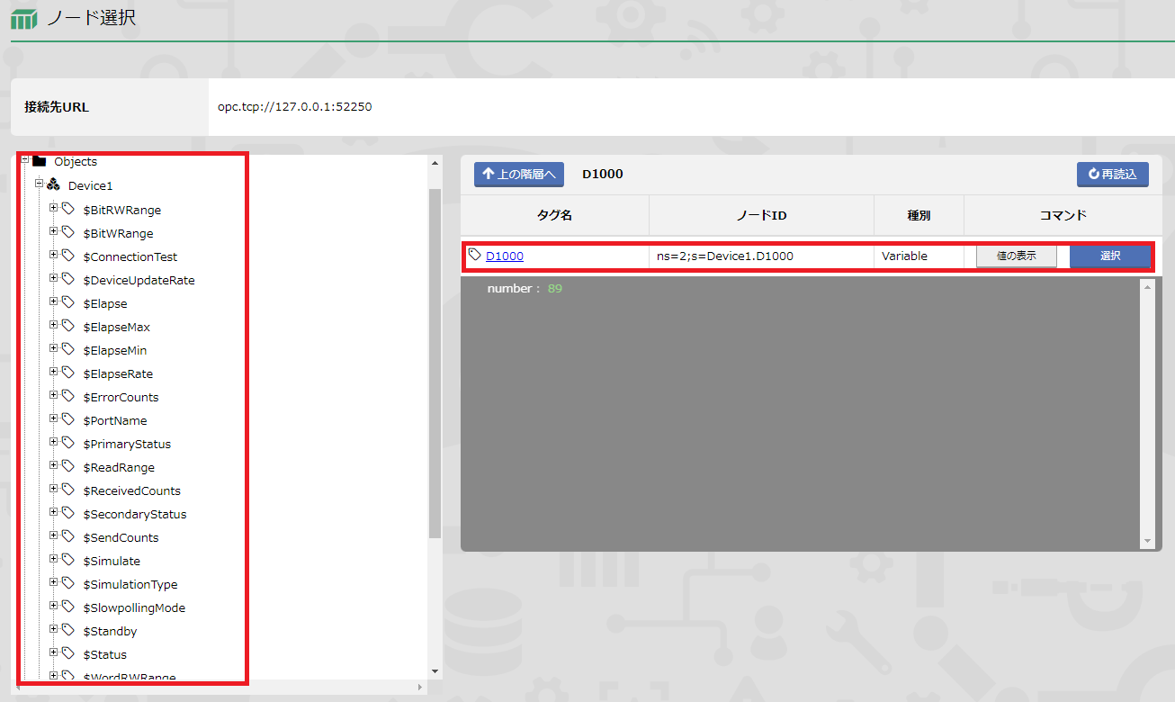Click the tag icon beside $ReadRange
Screen dimensions: 1175x702
click(x=67, y=465)
